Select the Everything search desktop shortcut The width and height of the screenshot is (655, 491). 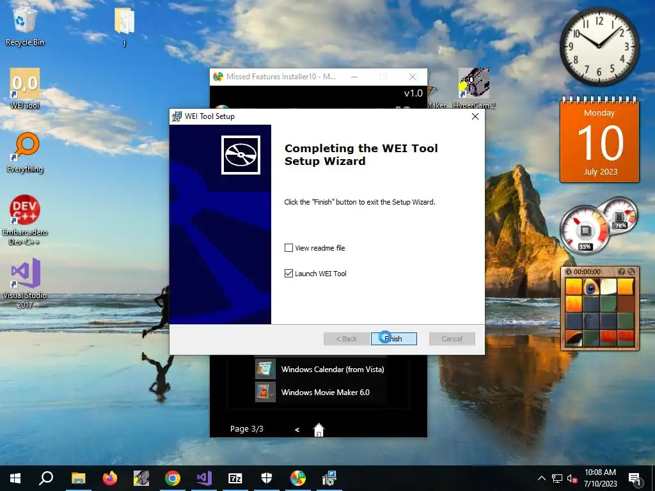(25, 152)
